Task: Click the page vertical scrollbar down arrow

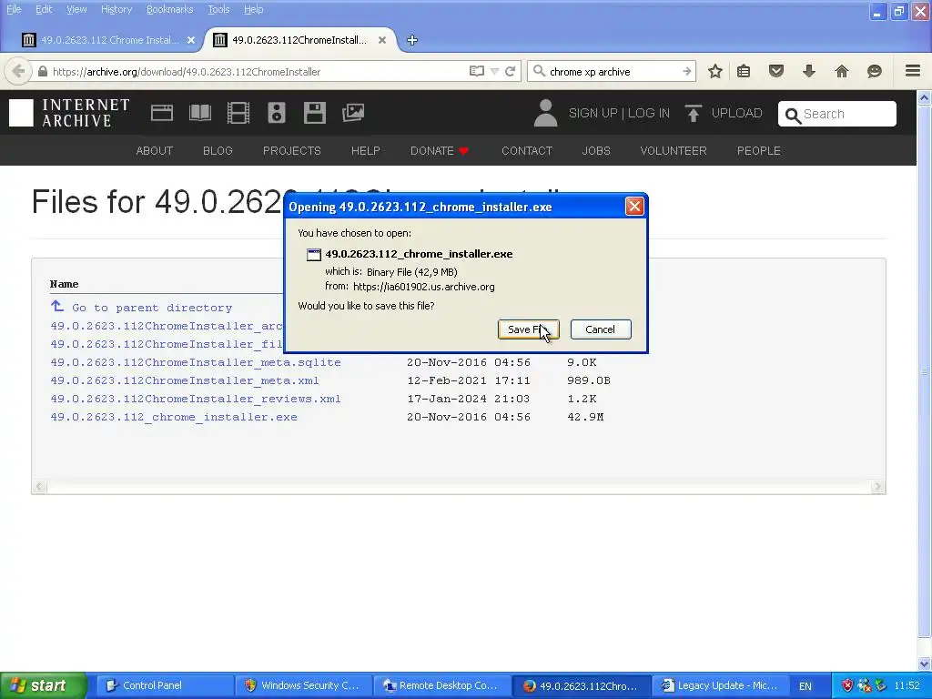Action: click(925, 664)
